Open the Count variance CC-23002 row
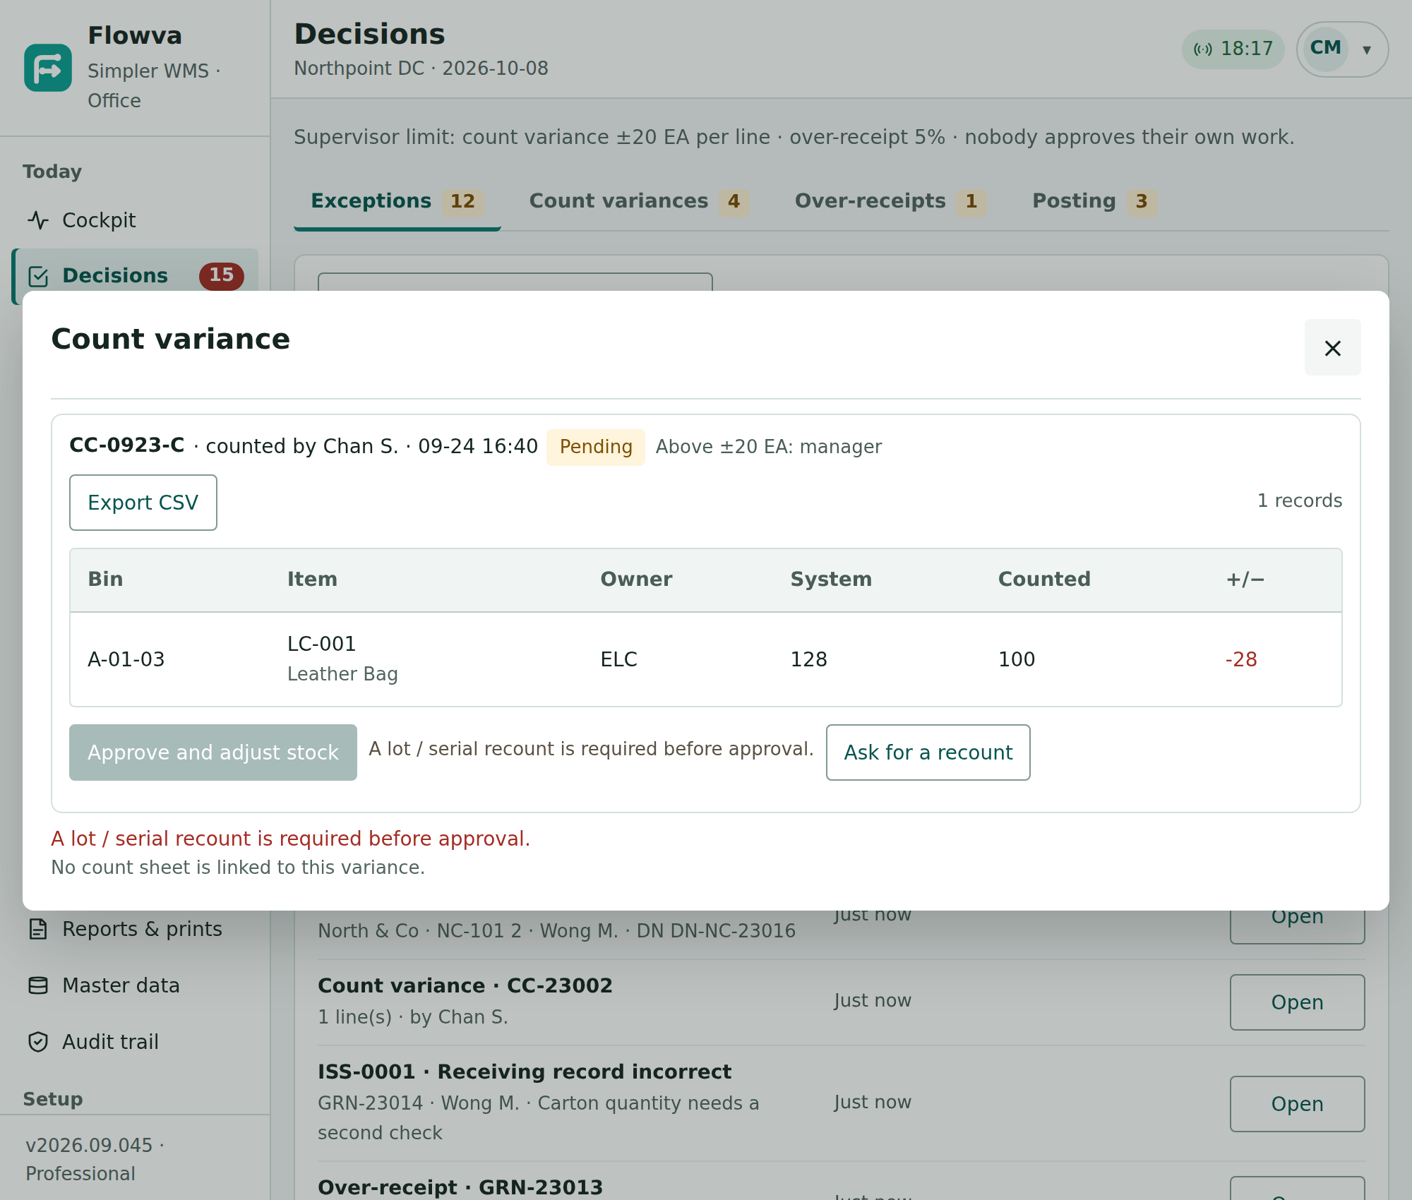Viewport: 1412px width, 1200px height. coord(1297,1002)
